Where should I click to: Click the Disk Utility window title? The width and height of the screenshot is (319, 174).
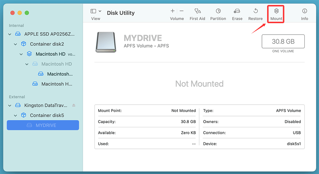point(121,13)
